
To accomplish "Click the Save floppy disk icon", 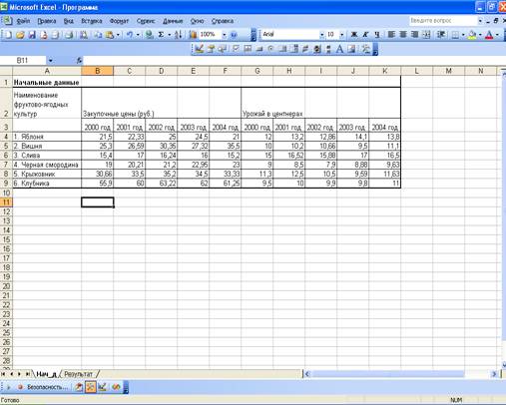I will pos(32,34).
